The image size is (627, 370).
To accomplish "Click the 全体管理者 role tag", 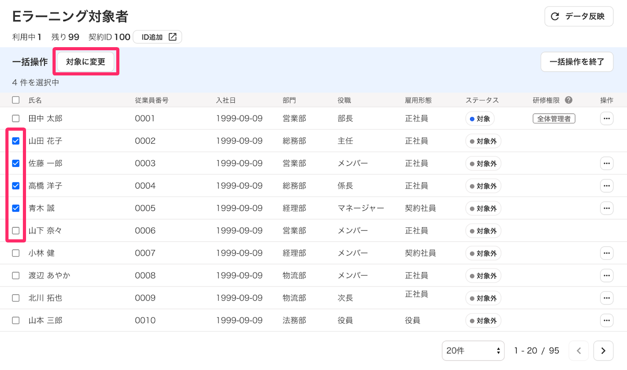I will 554,119.
